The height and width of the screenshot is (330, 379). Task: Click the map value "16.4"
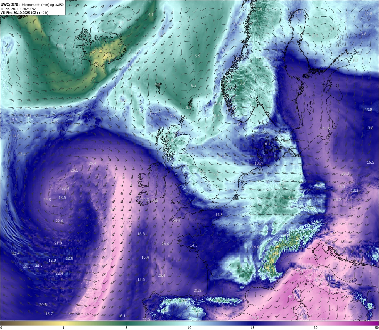pyautogui.click(x=145, y=257)
